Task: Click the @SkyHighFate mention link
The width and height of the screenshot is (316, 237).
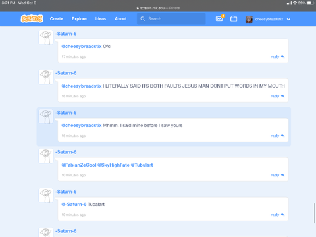Action: click(x=113, y=165)
